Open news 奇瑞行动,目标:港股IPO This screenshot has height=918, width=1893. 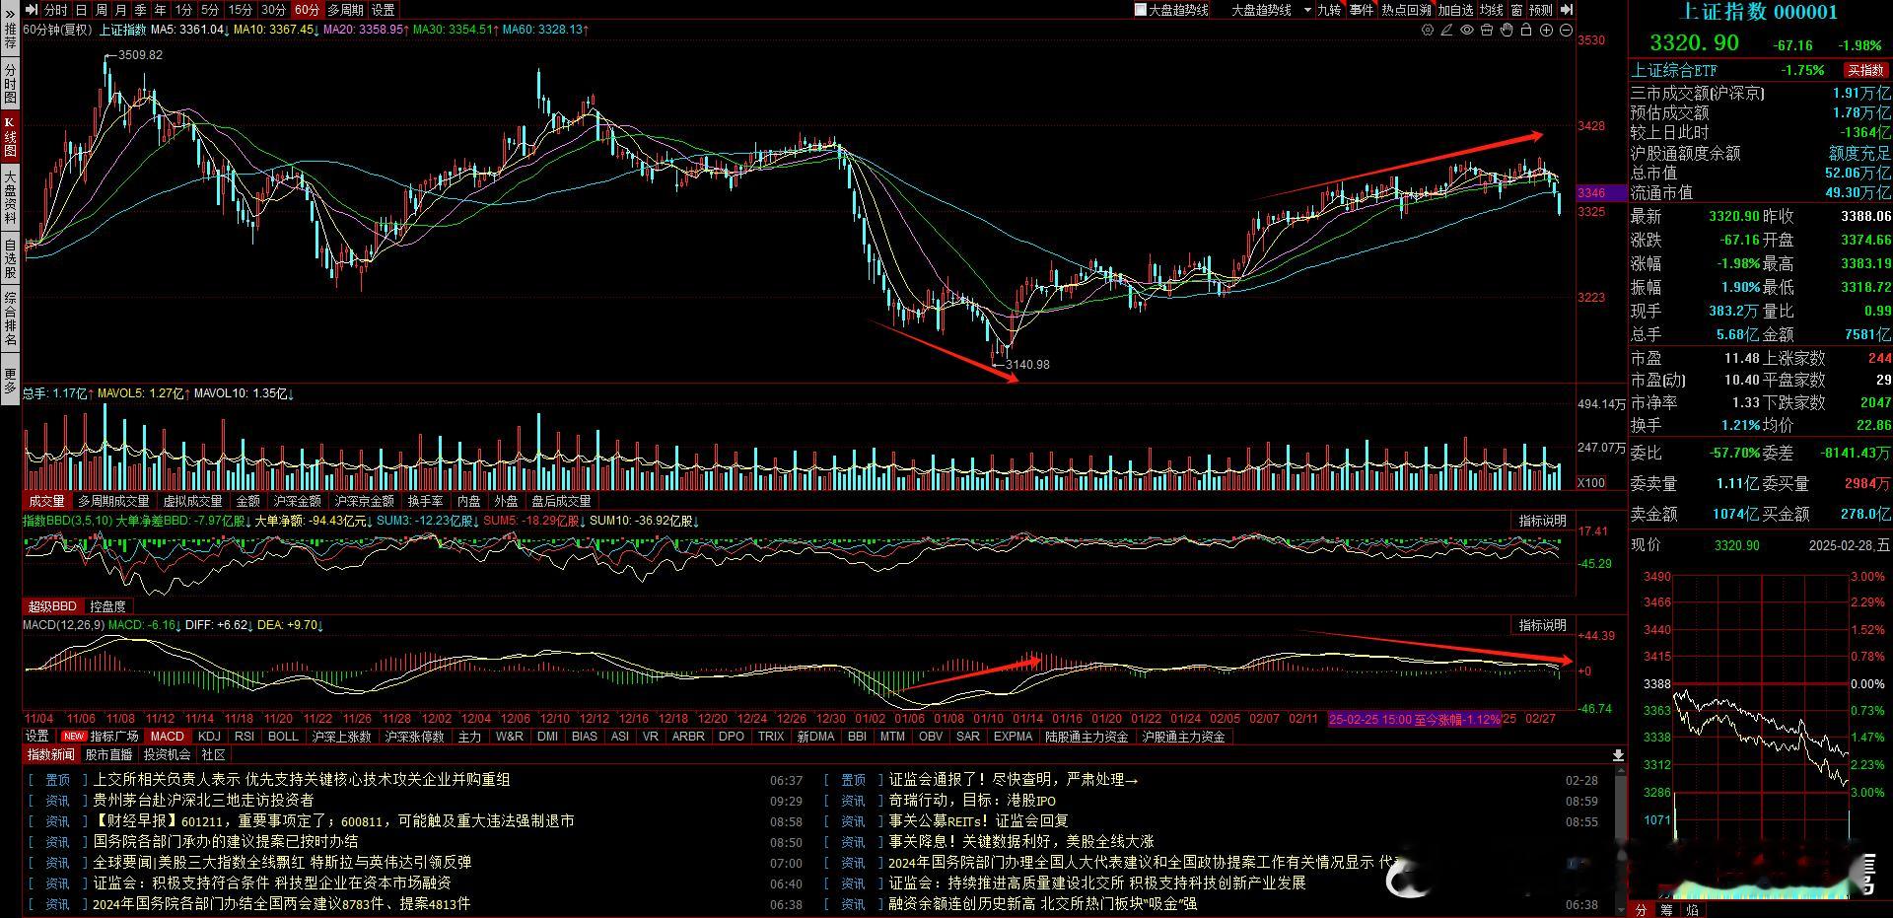(972, 800)
